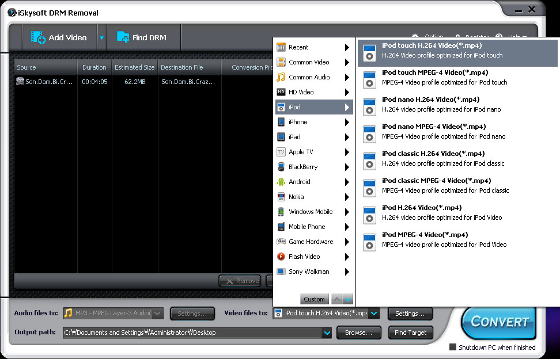Screen dimensions: 560x359
Task: Click the blue down arrow beside Custom
Action: [x=348, y=299]
